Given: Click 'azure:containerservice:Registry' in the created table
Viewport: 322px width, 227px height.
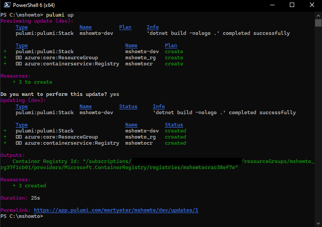Looking at the screenshot, I should [72, 143].
